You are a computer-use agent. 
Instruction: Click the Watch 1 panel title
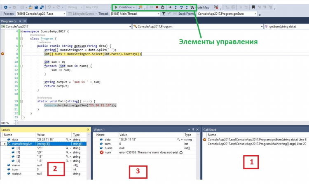coord(99,130)
